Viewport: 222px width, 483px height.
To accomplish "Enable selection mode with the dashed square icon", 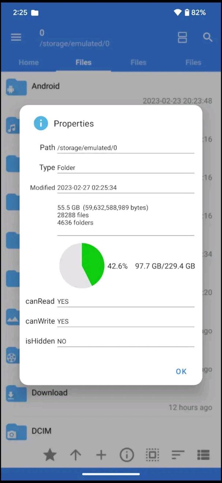I will [x=152, y=455].
